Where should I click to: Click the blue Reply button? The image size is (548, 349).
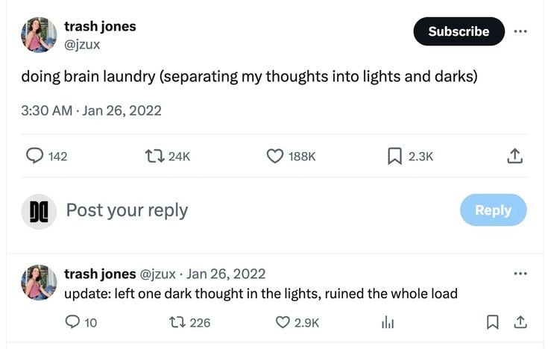click(x=493, y=210)
